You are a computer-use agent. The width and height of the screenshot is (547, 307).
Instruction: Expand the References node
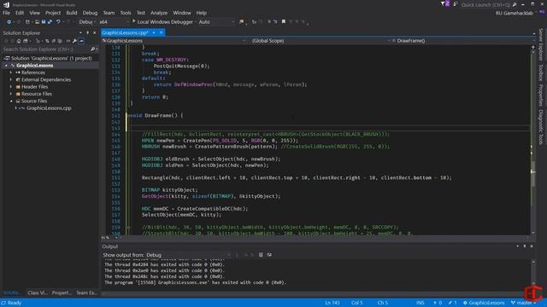pos(11,72)
